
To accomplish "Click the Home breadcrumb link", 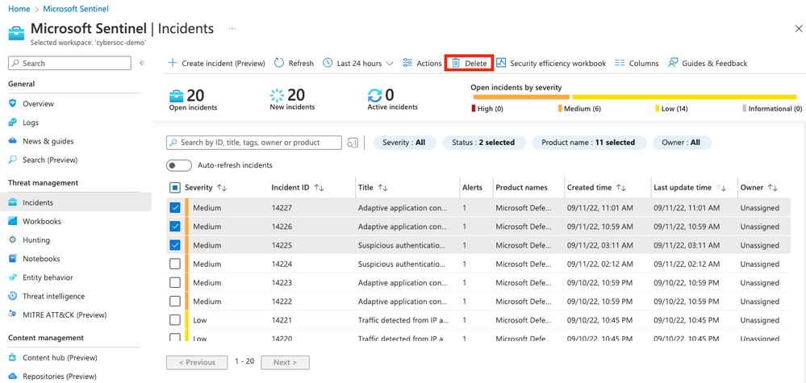I will (19, 9).
